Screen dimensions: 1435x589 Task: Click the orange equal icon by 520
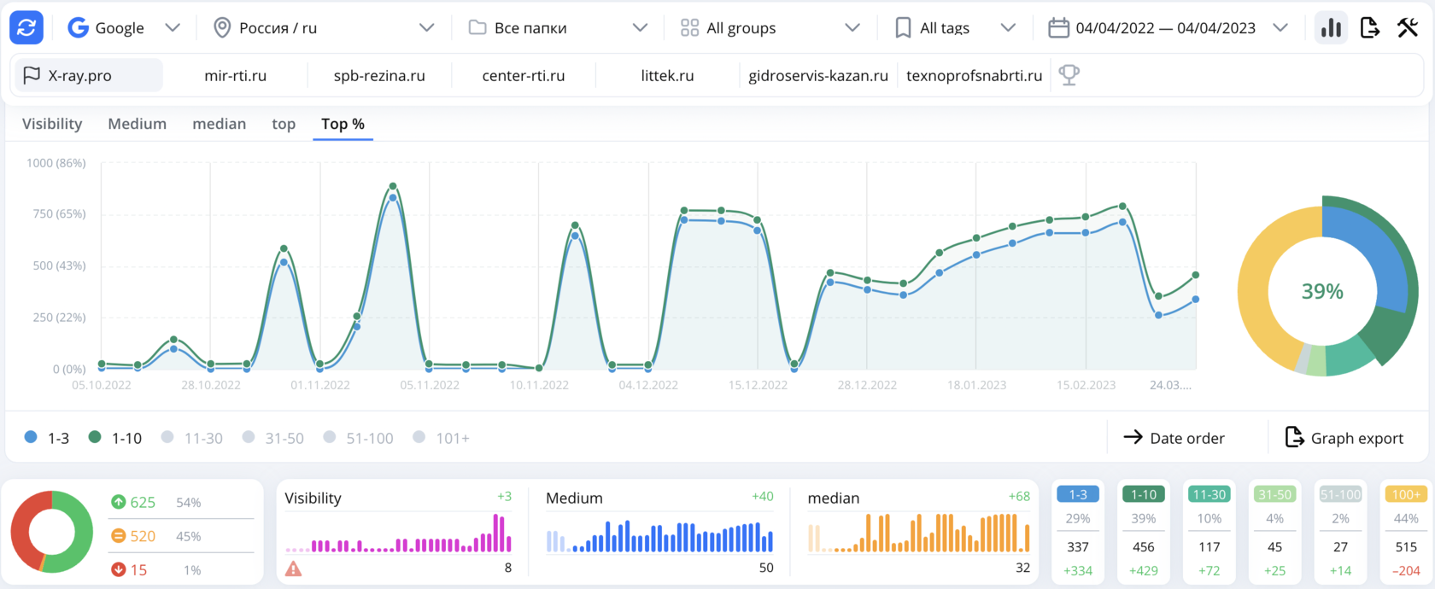(x=119, y=536)
